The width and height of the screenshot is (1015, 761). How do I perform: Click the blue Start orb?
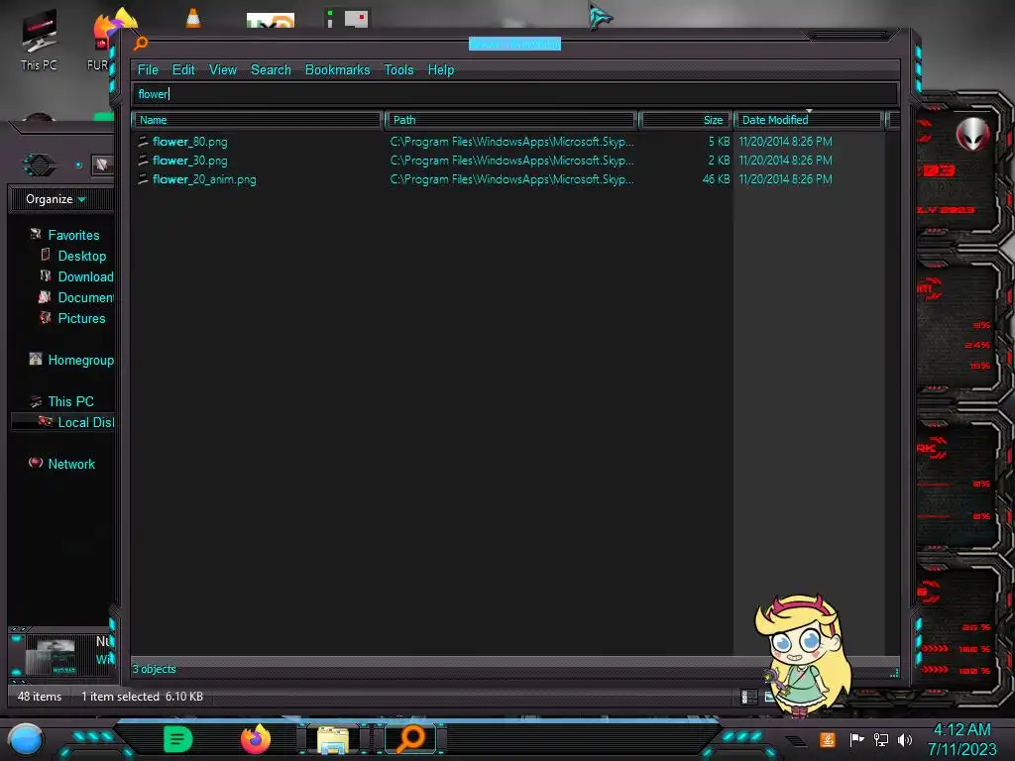point(26,739)
